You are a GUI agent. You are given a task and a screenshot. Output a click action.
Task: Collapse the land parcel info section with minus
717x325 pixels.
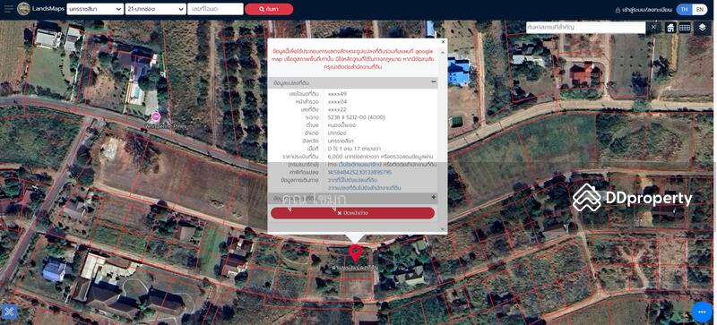click(x=434, y=82)
